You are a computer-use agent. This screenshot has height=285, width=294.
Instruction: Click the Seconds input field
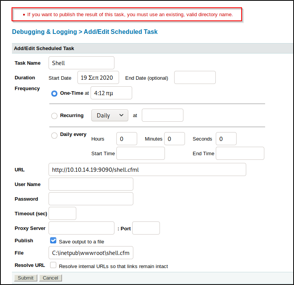226,139
